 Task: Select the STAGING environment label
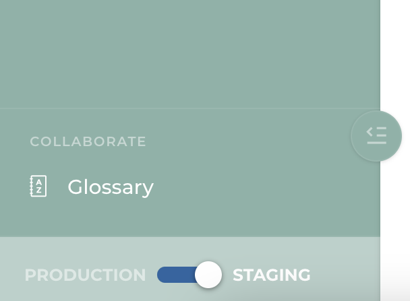click(272, 275)
